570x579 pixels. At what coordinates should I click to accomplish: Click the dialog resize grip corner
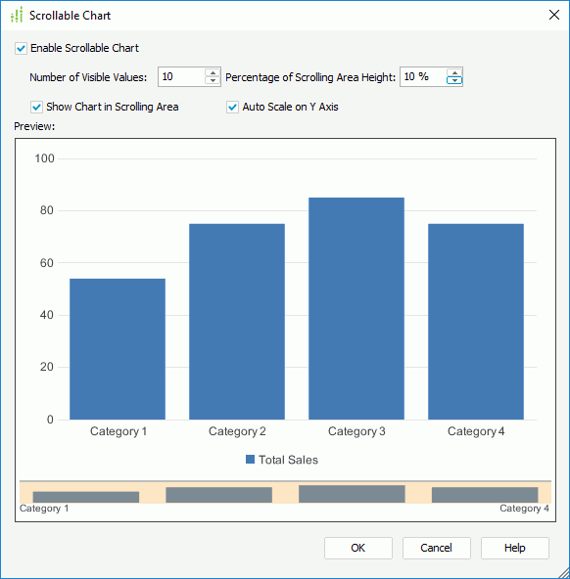(x=564, y=573)
